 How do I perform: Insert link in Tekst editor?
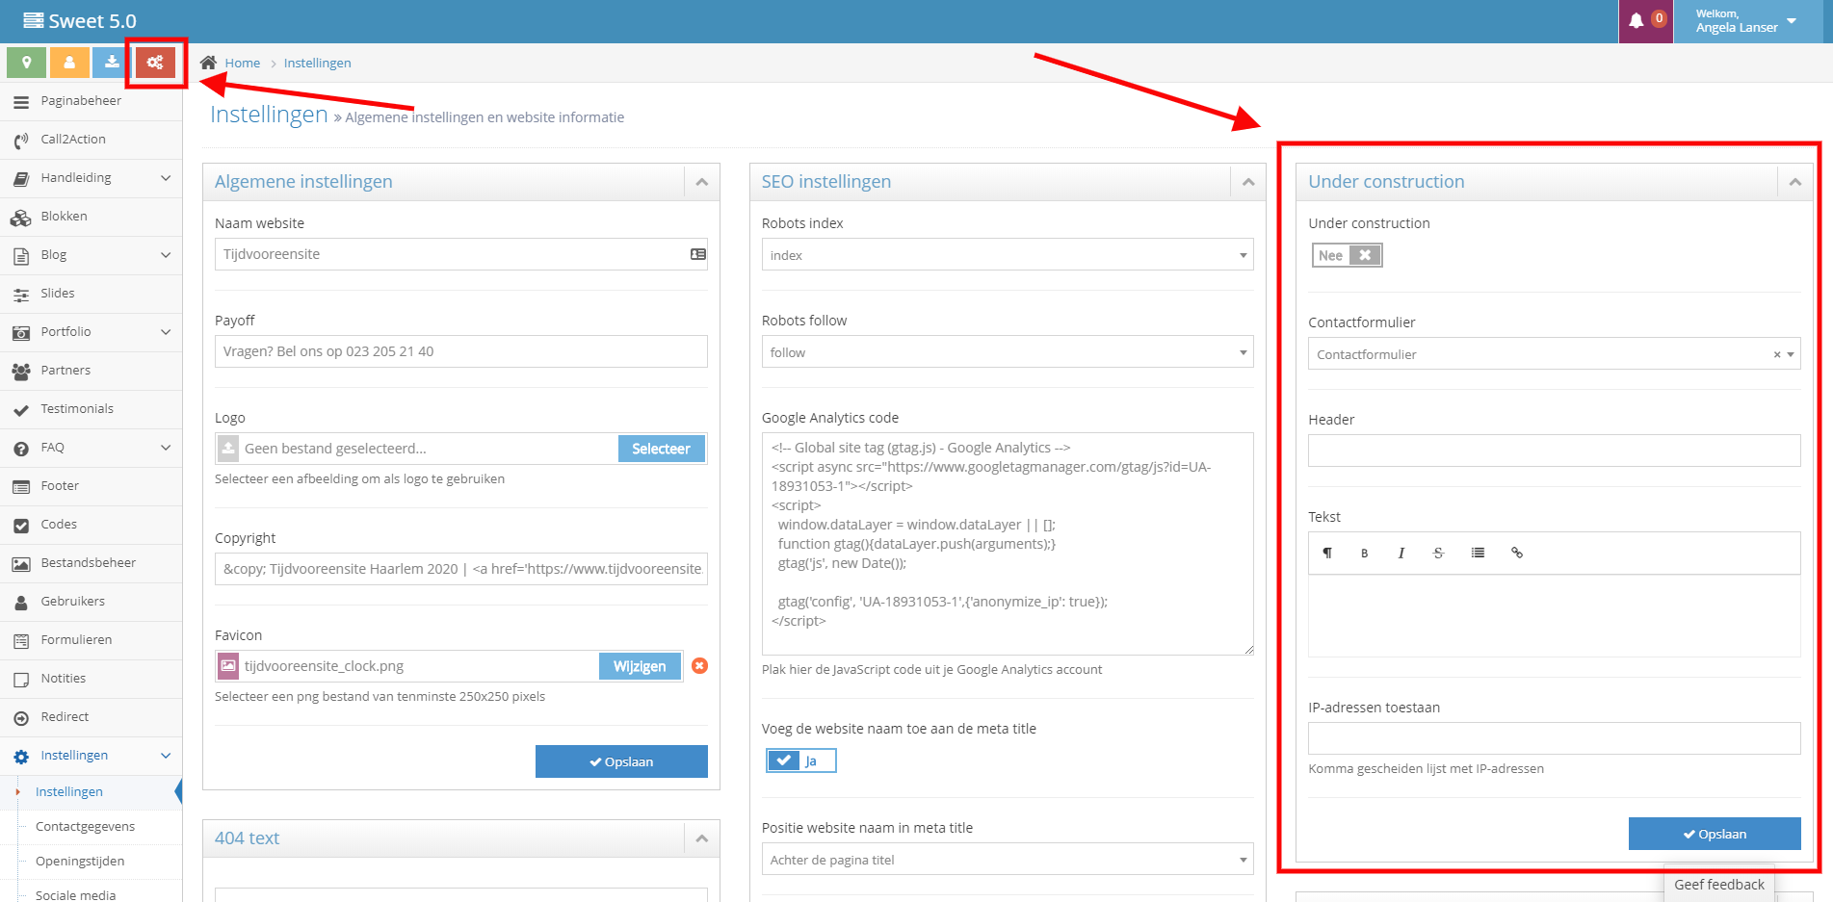(1517, 553)
